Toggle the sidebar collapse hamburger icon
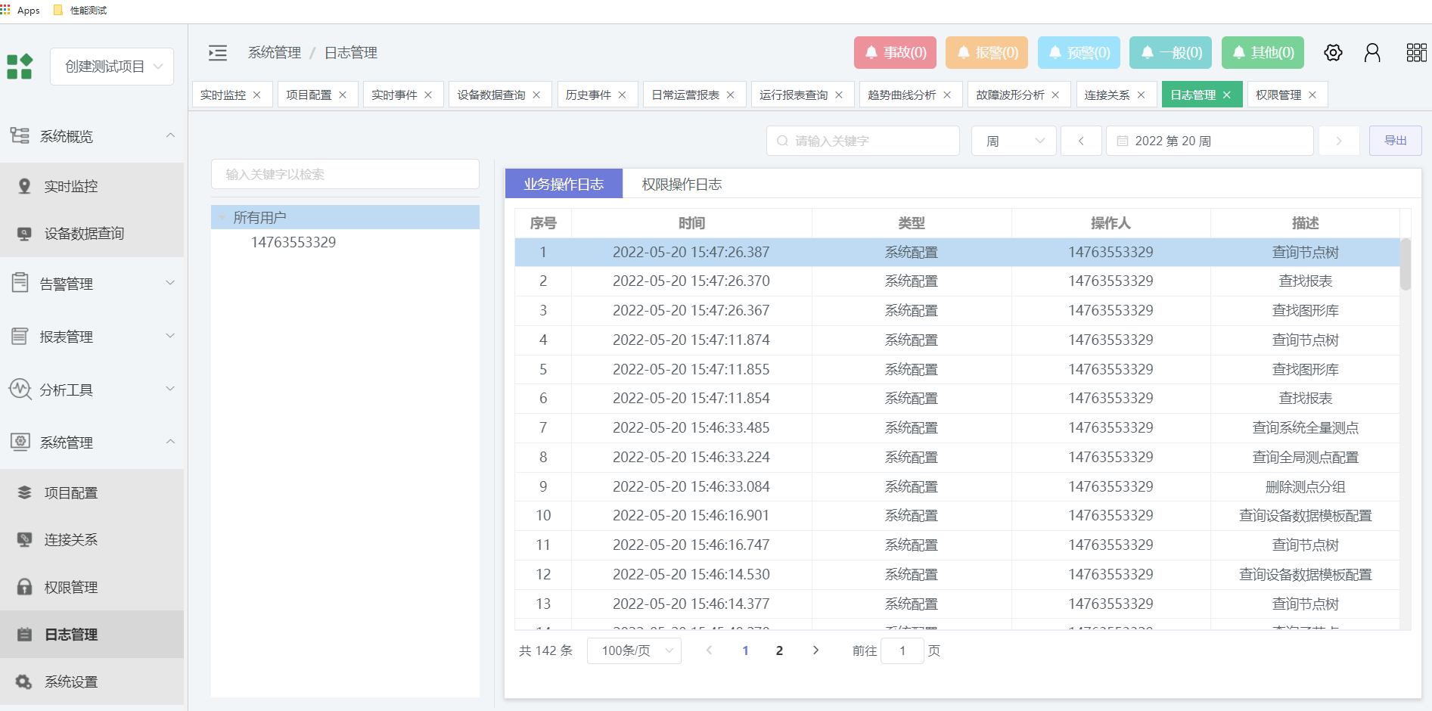1432x711 pixels. 218,52
